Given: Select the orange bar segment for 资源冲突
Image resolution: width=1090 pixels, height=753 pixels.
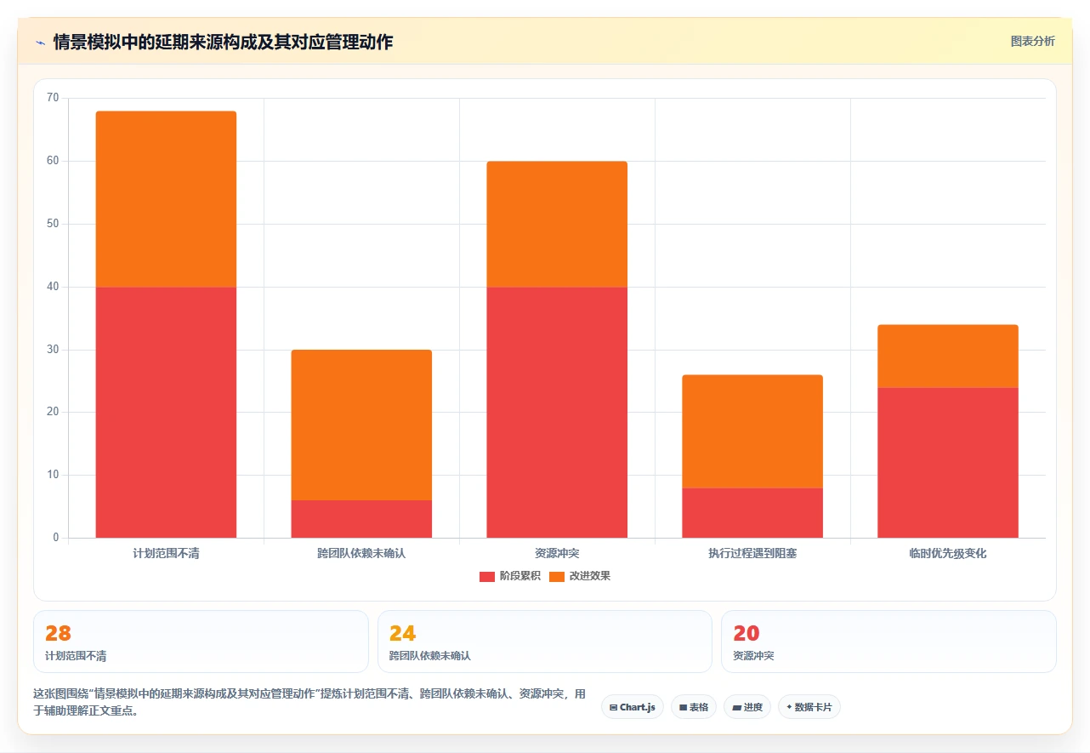Looking at the screenshot, I should coord(557,225).
